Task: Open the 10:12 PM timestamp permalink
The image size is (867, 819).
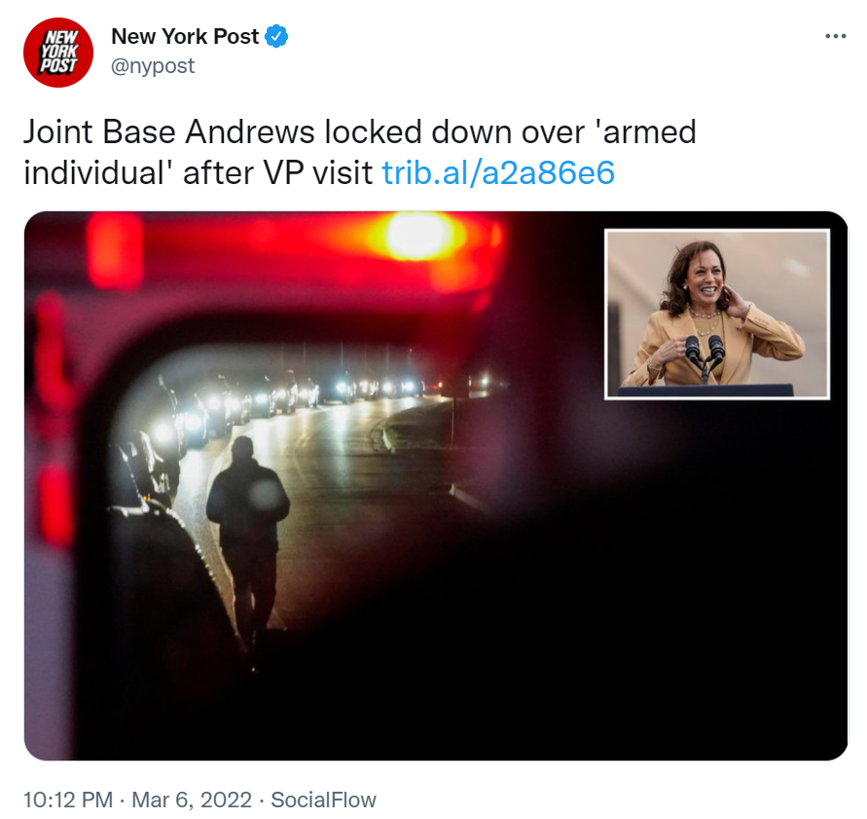Action: (x=68, y=800)
